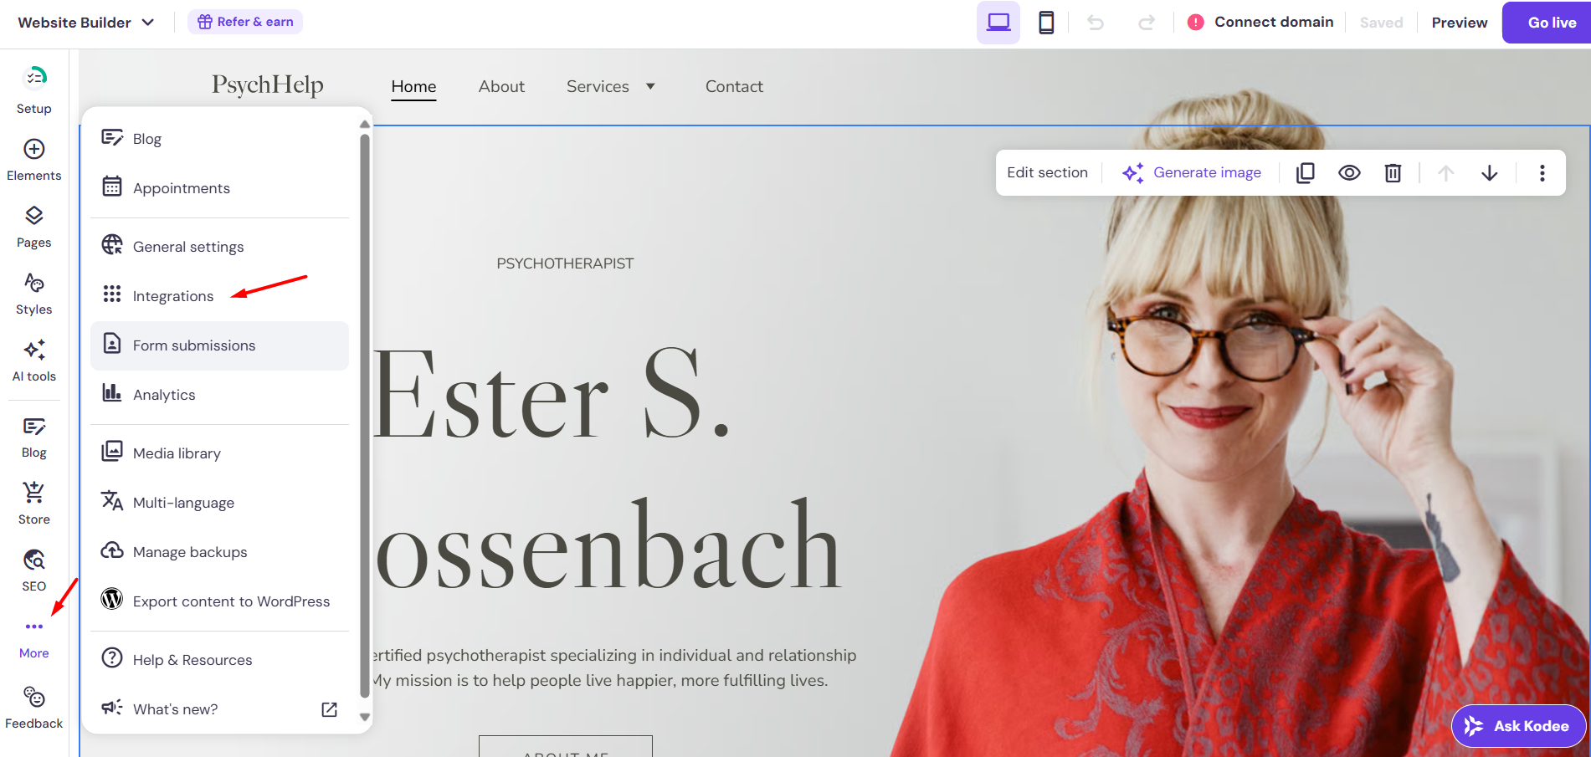Viewport: 1591px width, 757px height.
Task: Click the Home nav link
Action: (x=413, y=86)
